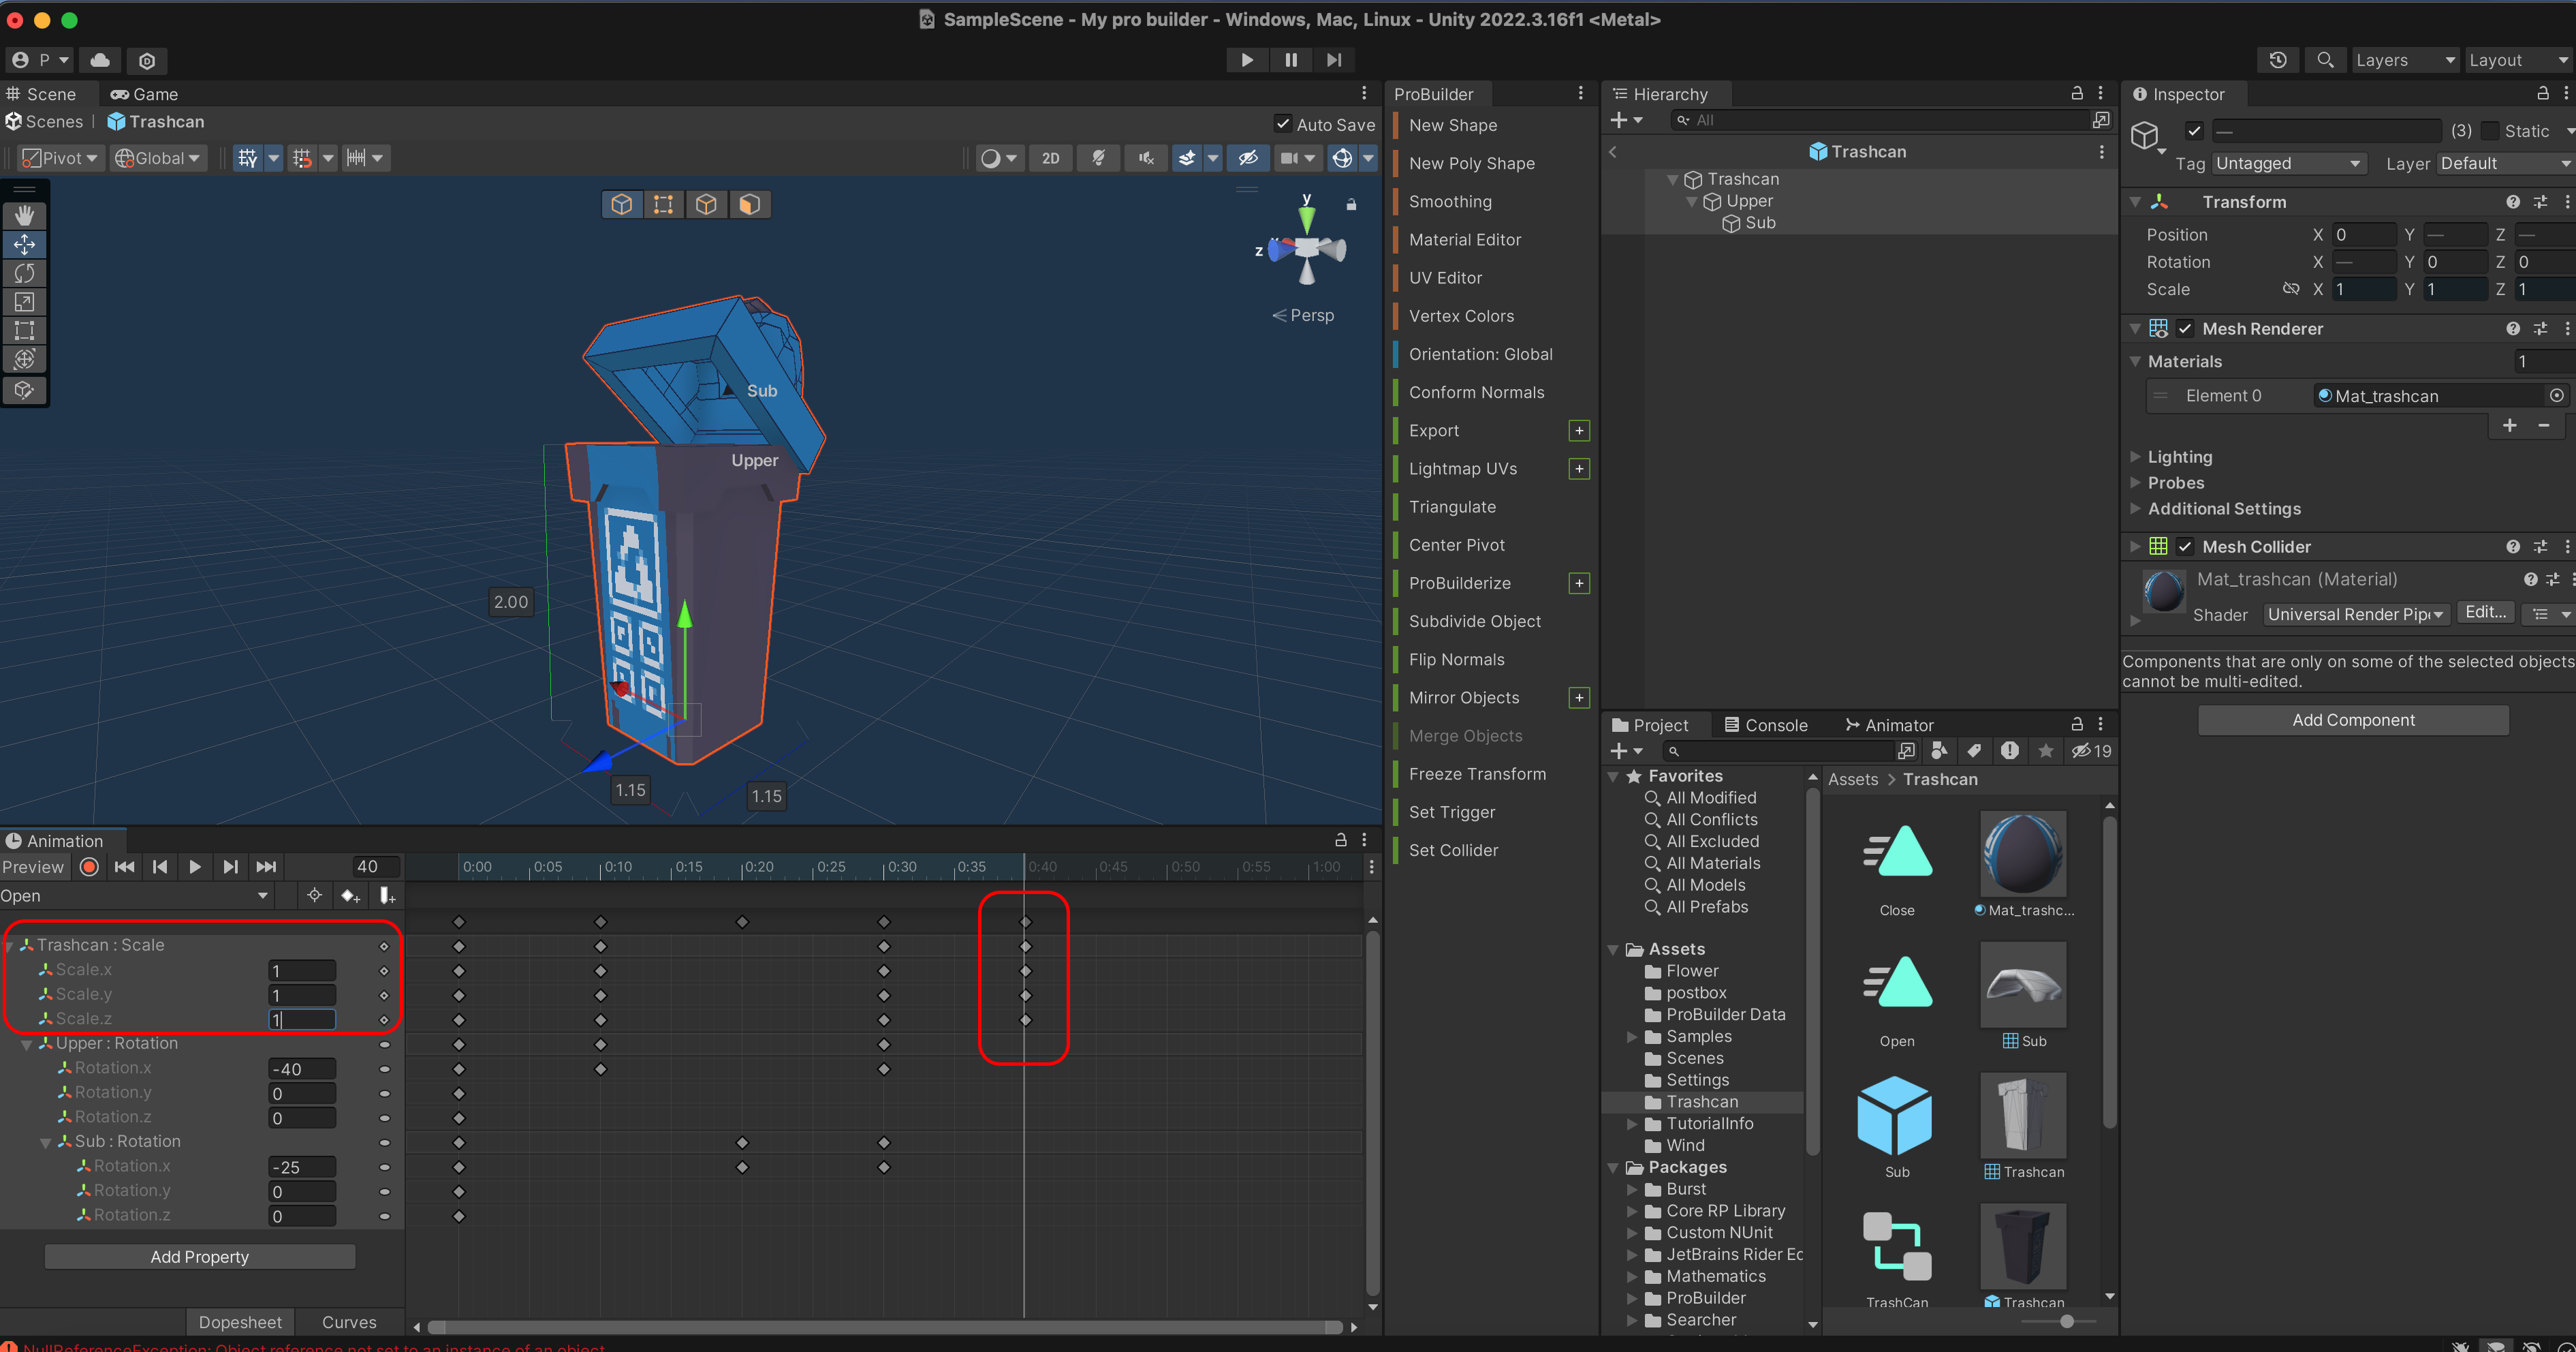2576x1352 pixels.
Task: Select the Rotate tool in the Scene toolbar
Action: [x=24, y=273]
